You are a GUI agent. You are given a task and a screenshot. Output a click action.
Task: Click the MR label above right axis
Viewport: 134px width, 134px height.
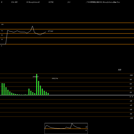click(120, 70)
